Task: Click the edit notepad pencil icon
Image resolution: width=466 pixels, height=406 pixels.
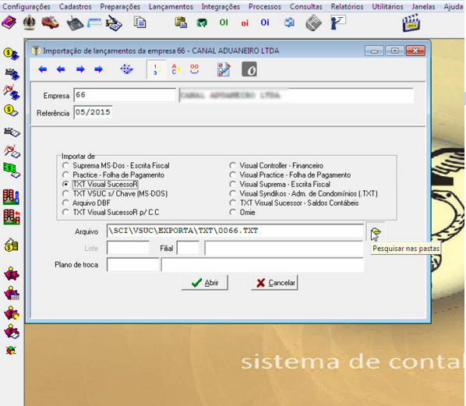Action: pyautogui.click(x=224, y=69)
